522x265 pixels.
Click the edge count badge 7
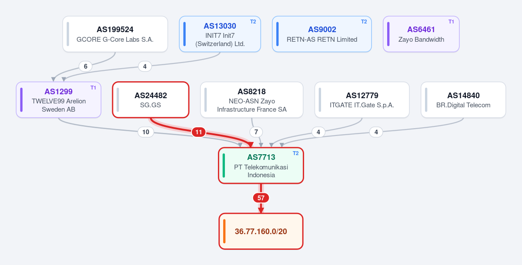tap(256, 132)
